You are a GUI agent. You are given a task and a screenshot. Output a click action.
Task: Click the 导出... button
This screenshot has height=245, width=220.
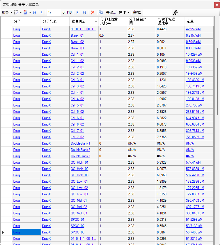pyautogui.click(x=111, y=12)
